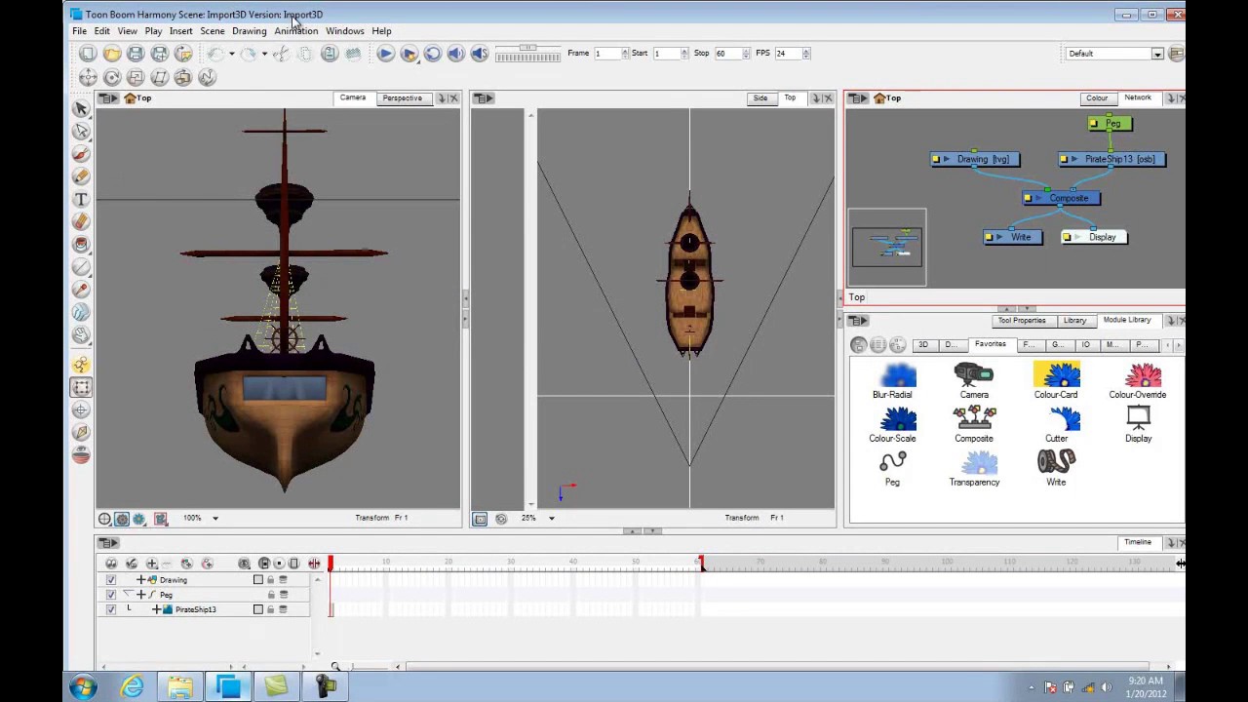The height and width of the screenshot is (702, 1248).
Task: Click the Cut scissors toolbar icon
Action: [x=282, y=54]
